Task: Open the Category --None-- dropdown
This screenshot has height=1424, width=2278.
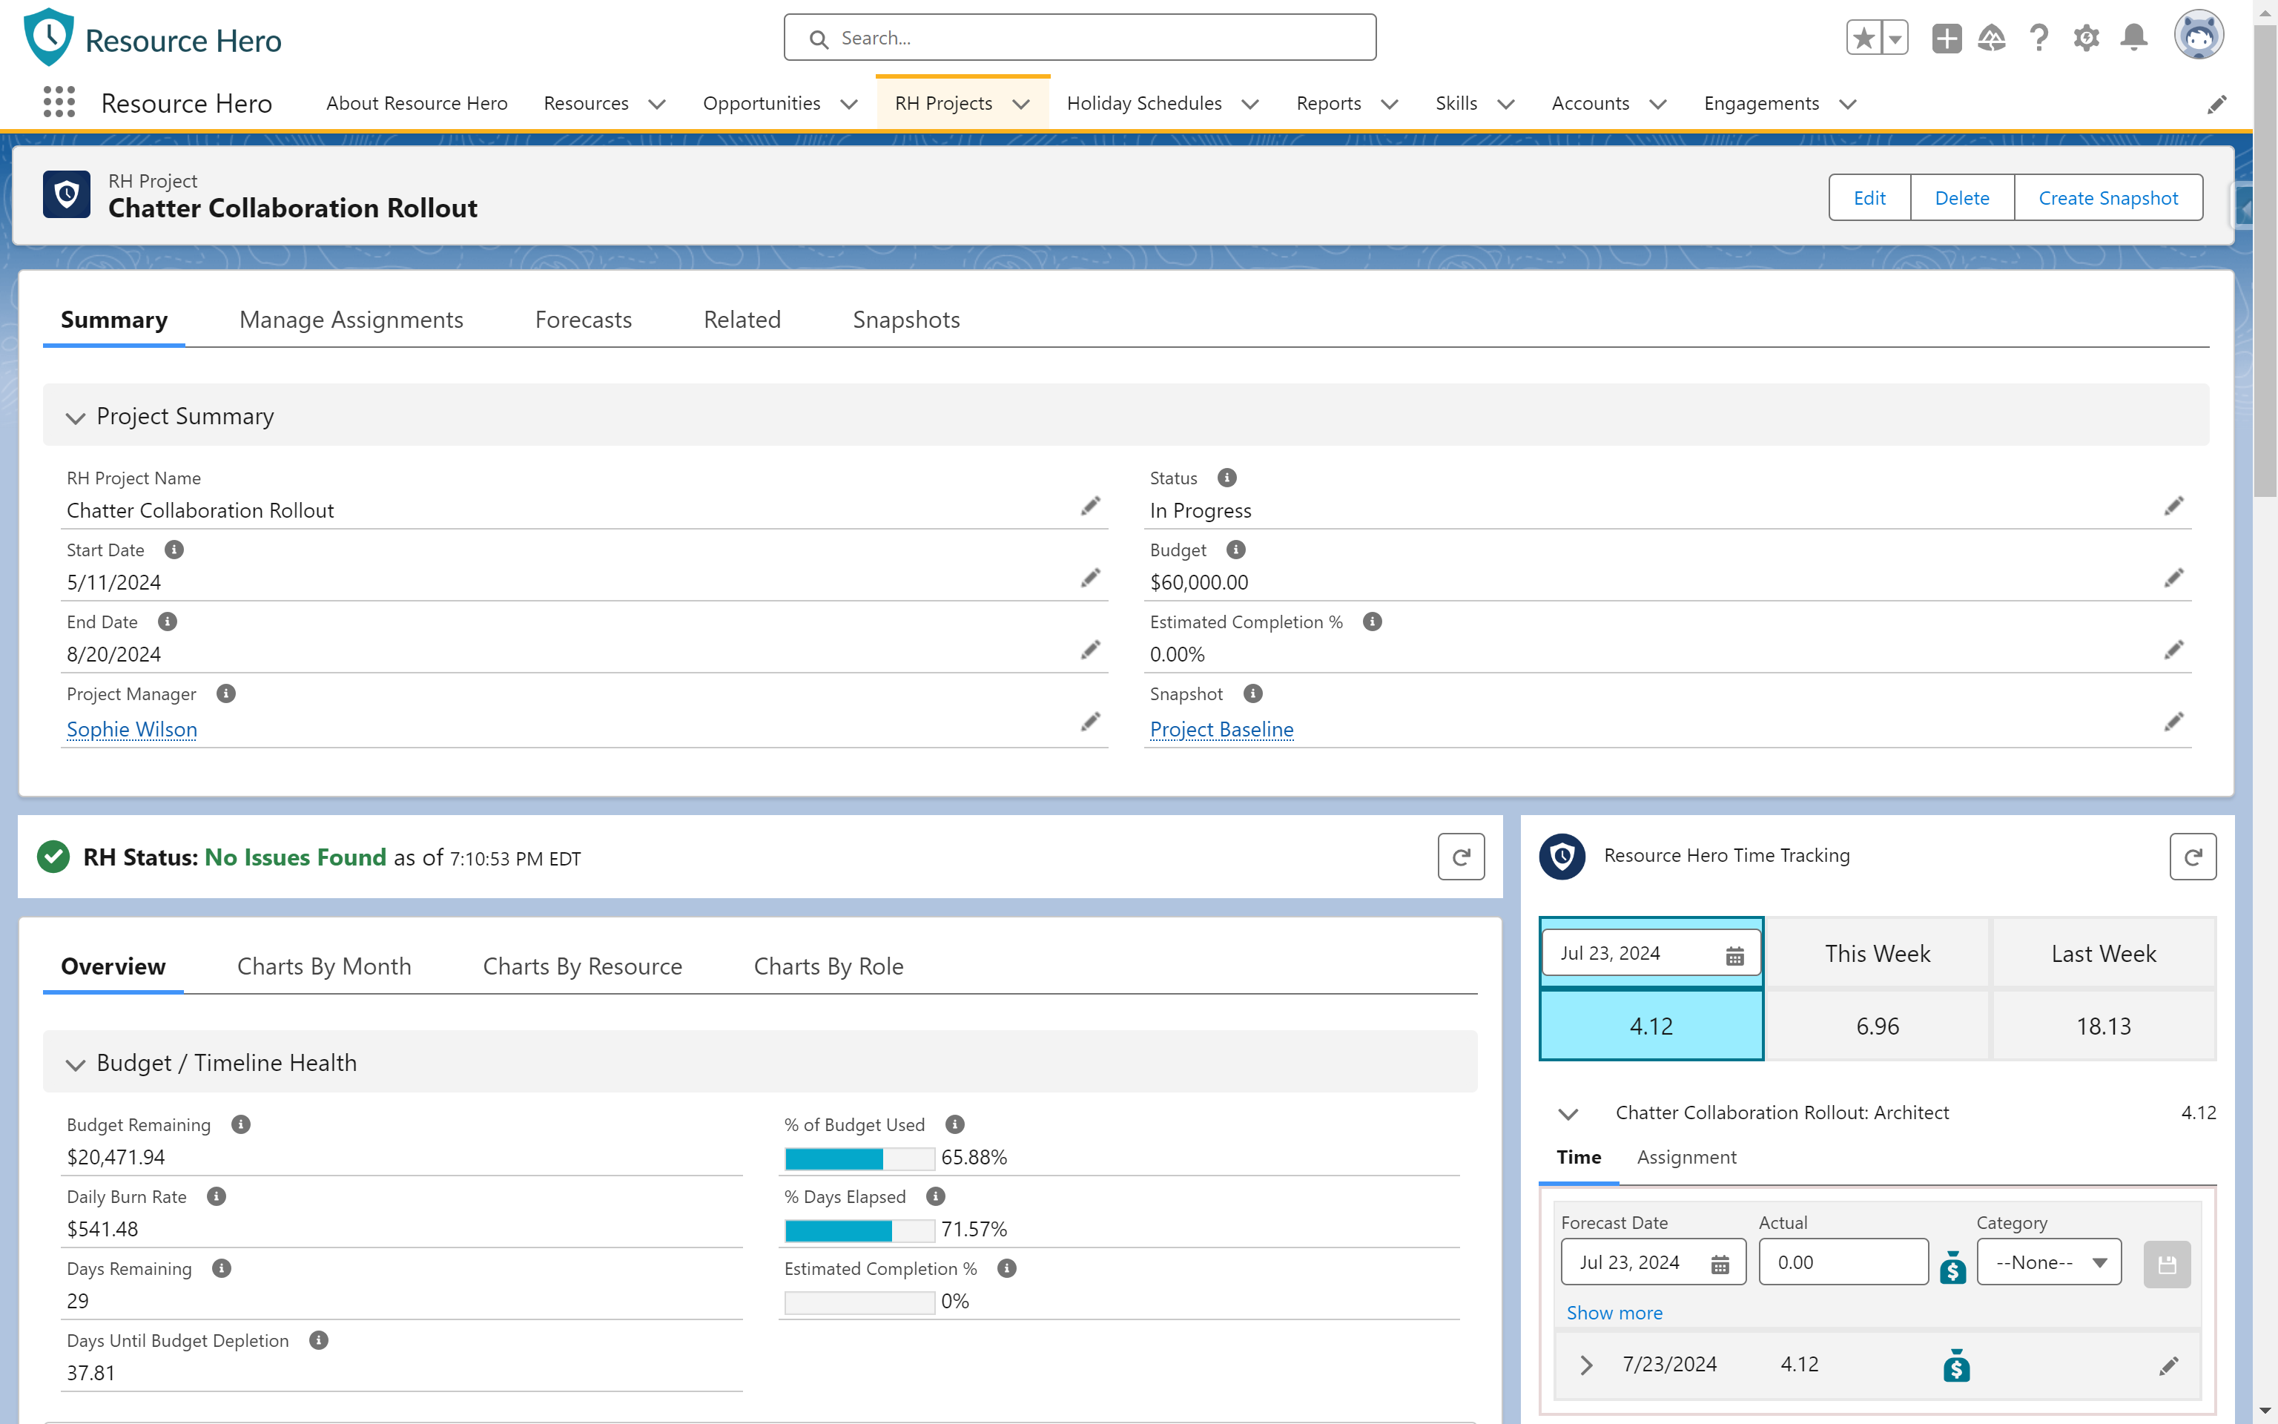Action: pos(2048,1262)
